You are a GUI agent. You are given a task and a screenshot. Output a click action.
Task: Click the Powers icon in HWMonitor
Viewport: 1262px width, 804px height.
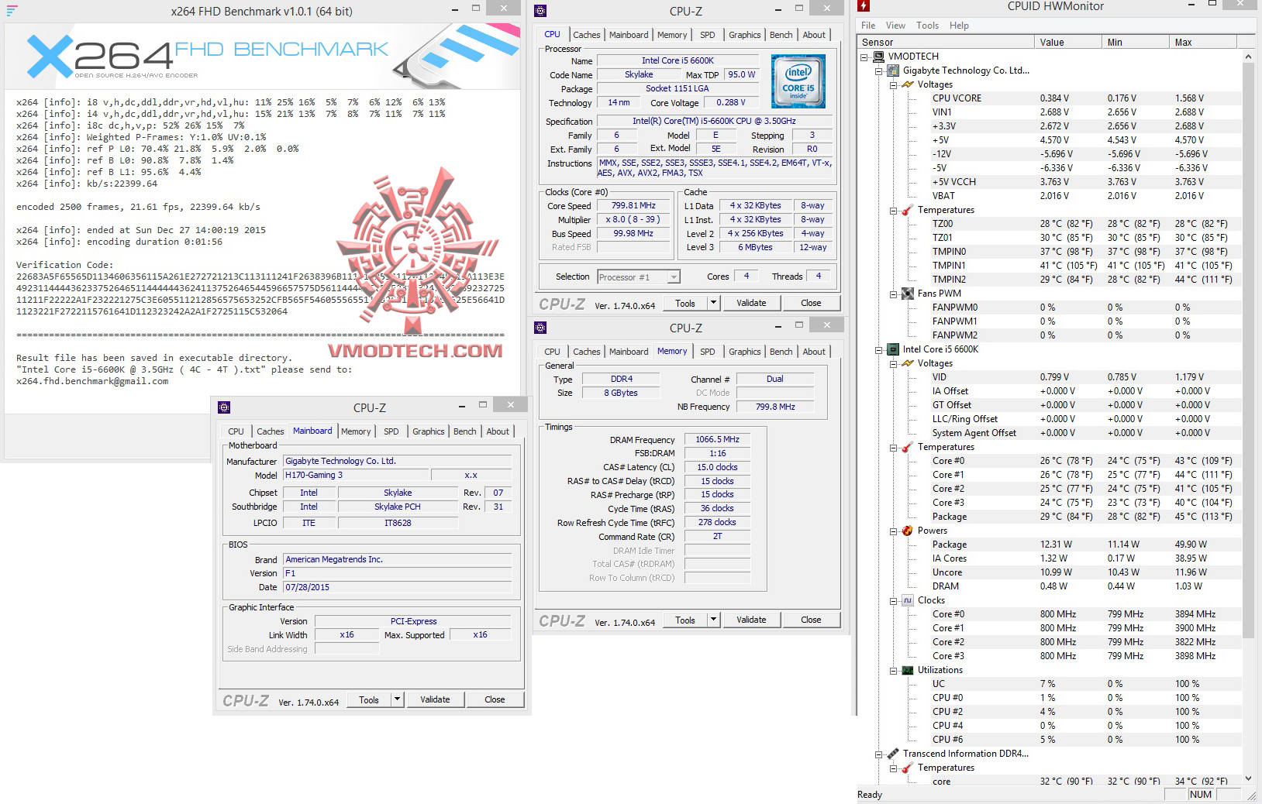(x=908, y=531)
